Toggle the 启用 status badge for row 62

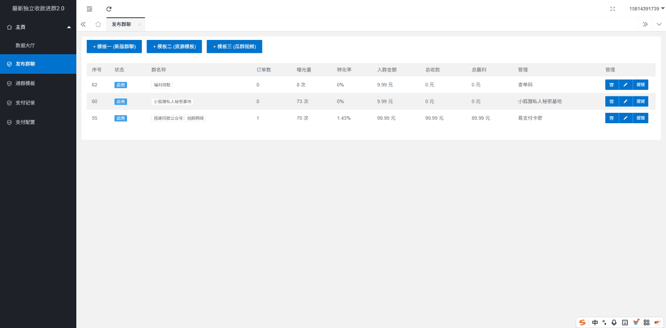point(121,85)
